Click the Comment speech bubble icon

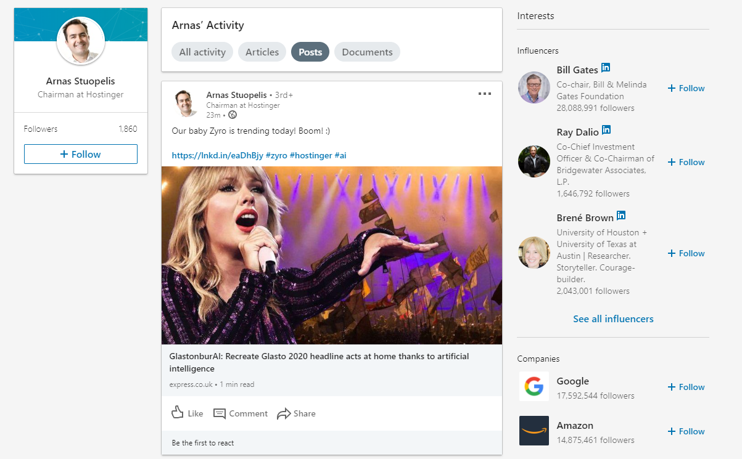219,413
